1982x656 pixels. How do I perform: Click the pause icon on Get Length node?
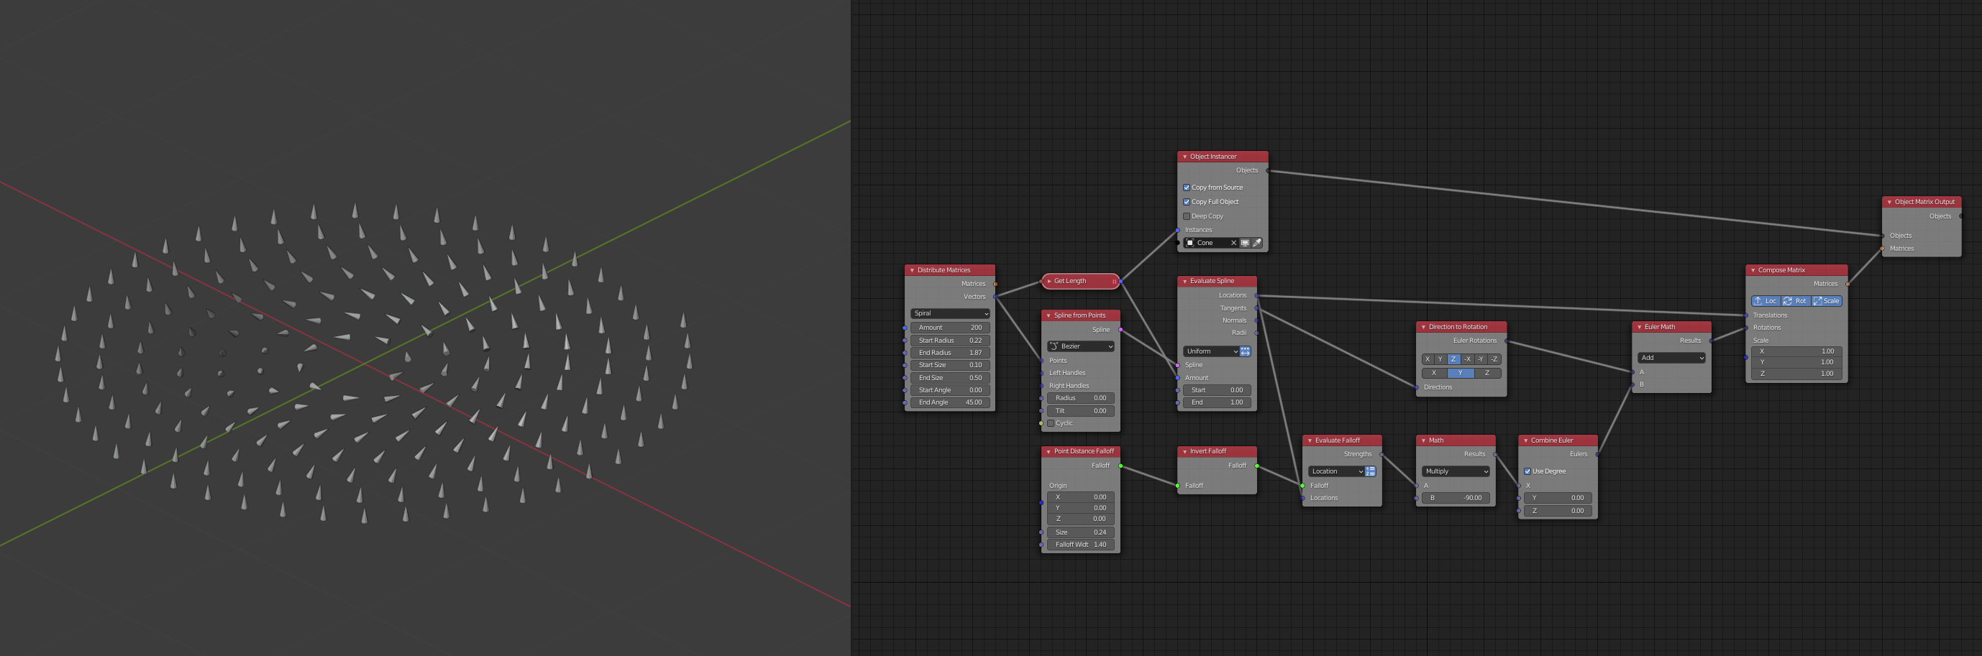tap(1113, 282)
